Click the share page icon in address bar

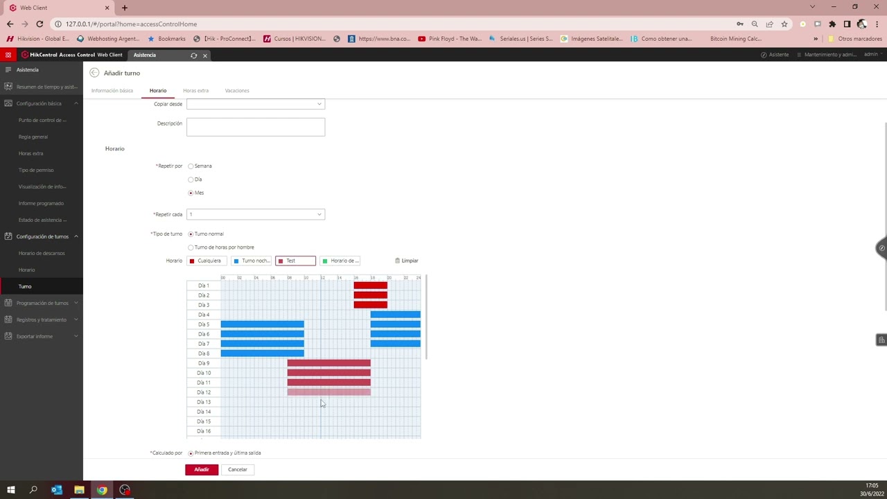pos(769,24)
